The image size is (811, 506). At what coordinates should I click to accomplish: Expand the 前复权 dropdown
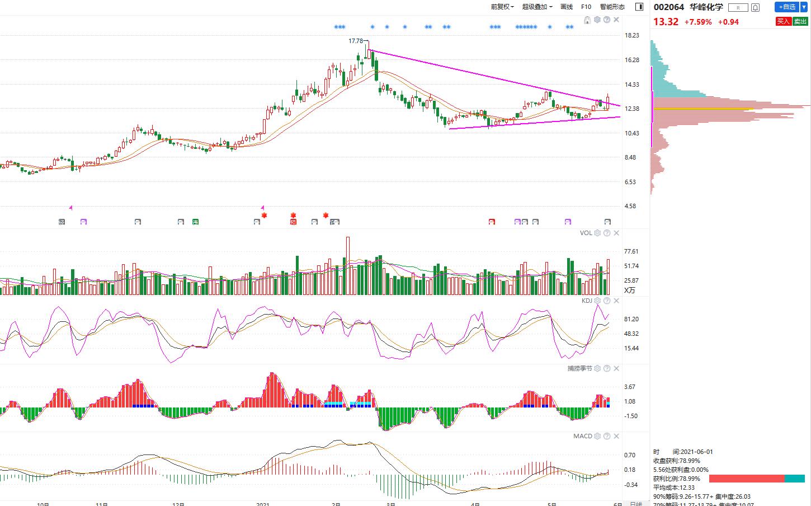(502, 7)
